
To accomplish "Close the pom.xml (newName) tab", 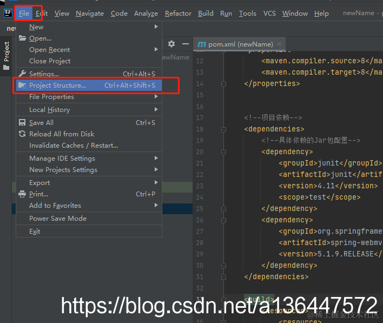I will click(279, 44).
